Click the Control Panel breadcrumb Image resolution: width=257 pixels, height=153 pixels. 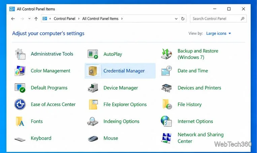pyautogui.click(x=64, y=18)
